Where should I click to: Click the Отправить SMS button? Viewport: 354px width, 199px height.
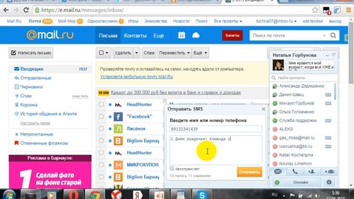pyautogui.click(x=249, y=172)
